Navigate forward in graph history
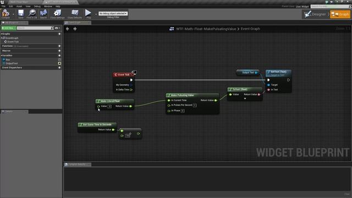This screenshot has width=352, height=198. pyautogui.click(x=75, y=29)
